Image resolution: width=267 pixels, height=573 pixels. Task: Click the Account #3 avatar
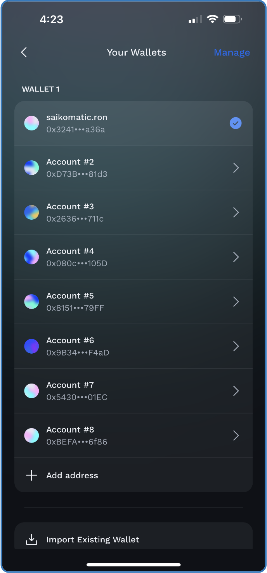(31, 212)
